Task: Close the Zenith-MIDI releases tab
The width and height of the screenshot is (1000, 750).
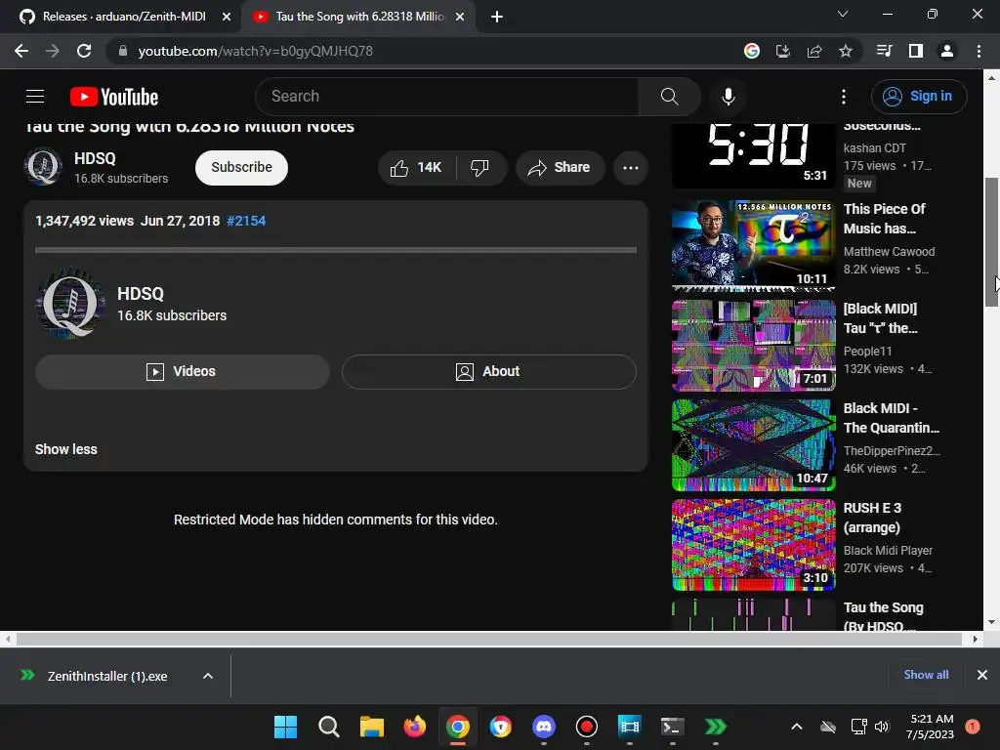Action: pyautogui.click(x=227, y=17)
